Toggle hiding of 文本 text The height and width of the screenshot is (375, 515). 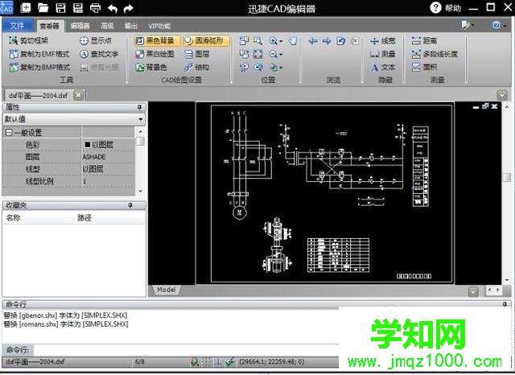coord(383,68)
